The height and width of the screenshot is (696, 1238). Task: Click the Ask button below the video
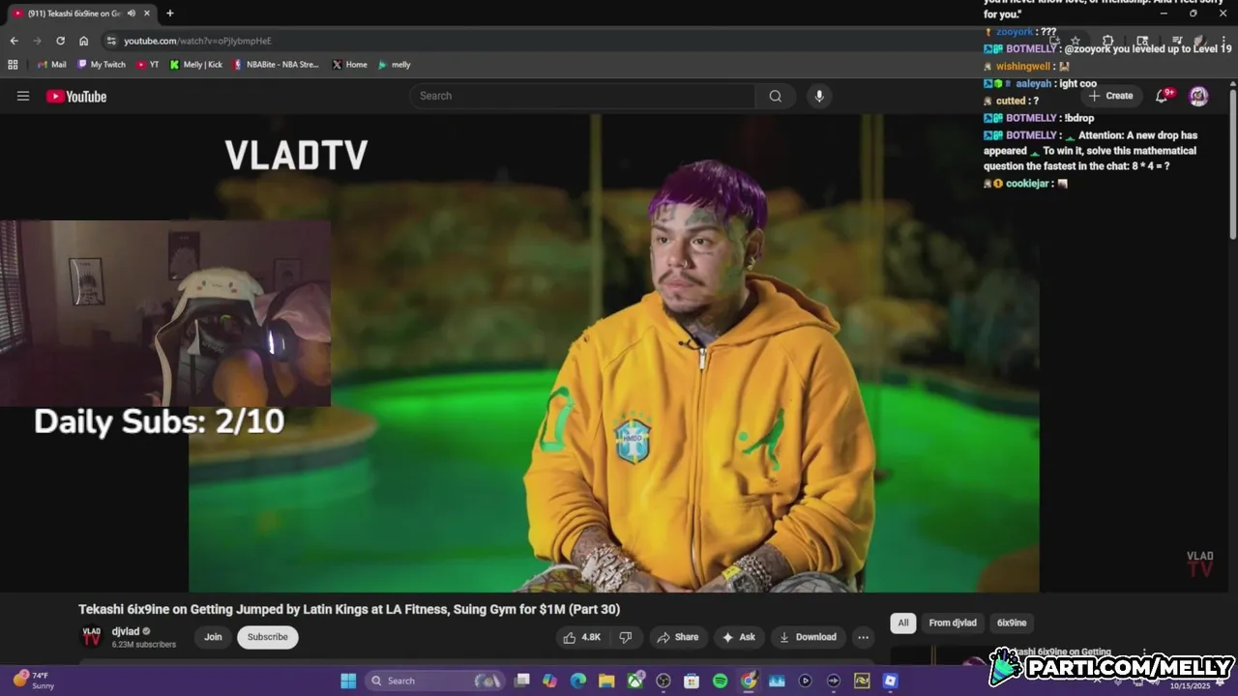click(738, 637)
